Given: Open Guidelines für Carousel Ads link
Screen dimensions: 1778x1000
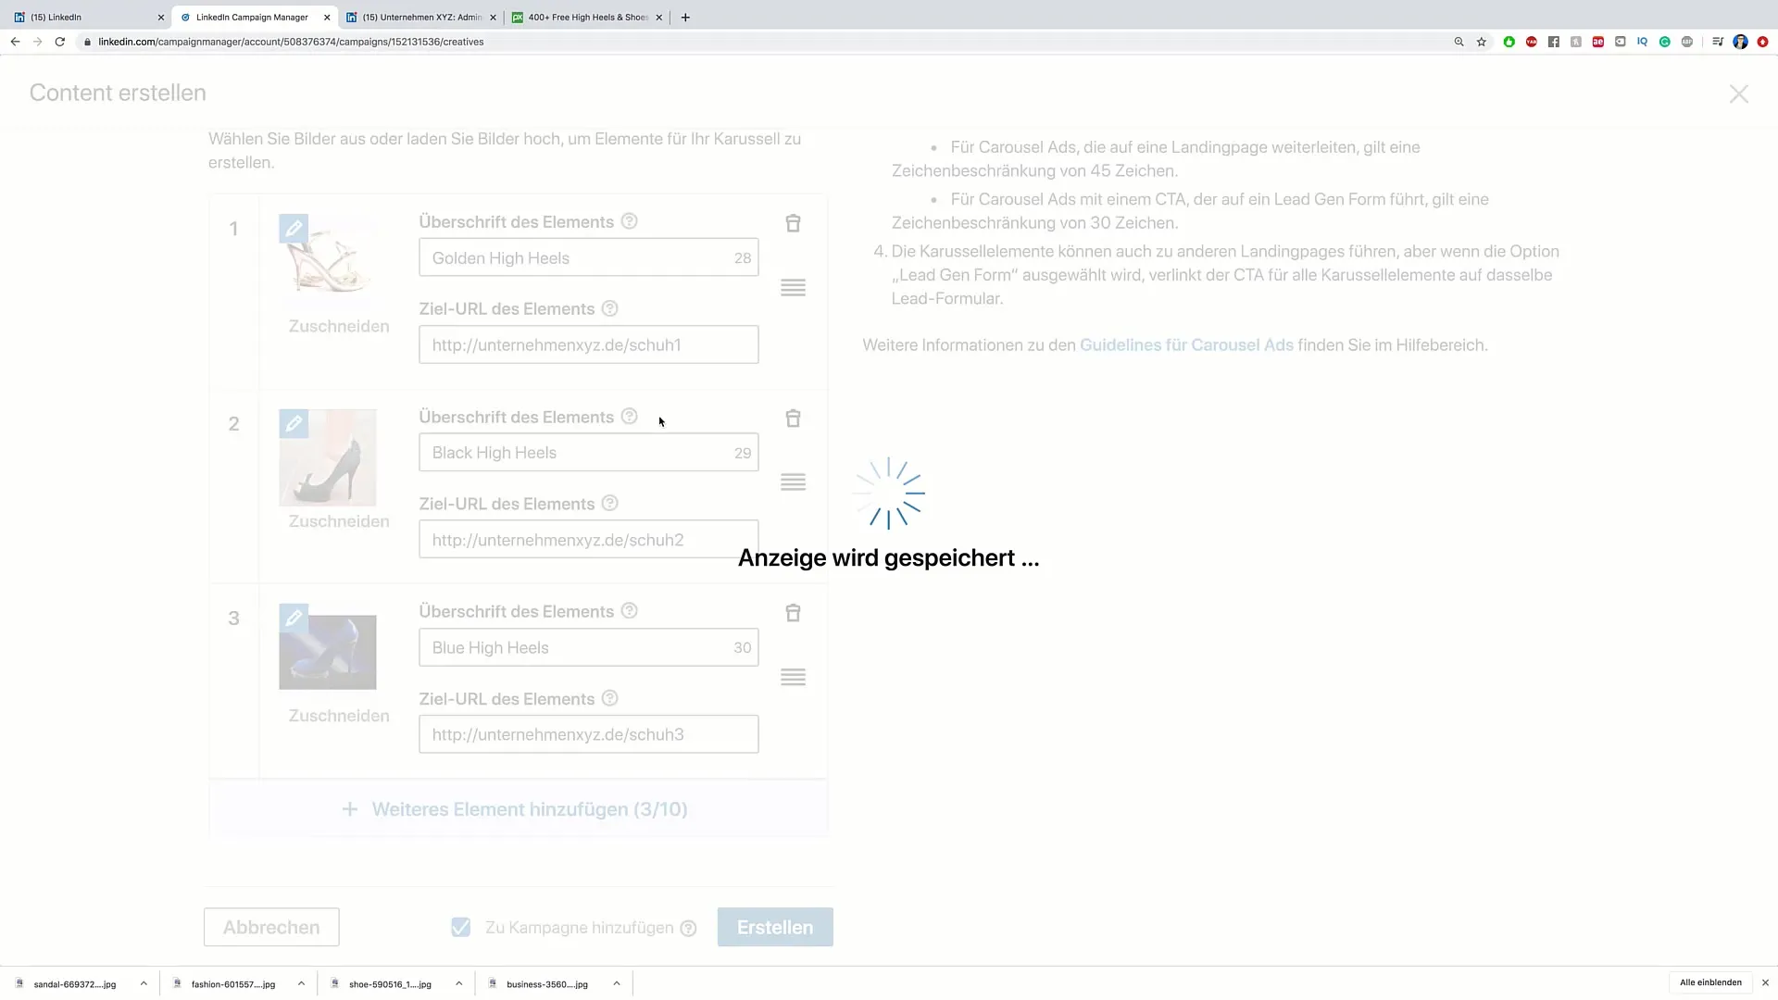Looking at the screenshot, I should [x=1186, y=344].
